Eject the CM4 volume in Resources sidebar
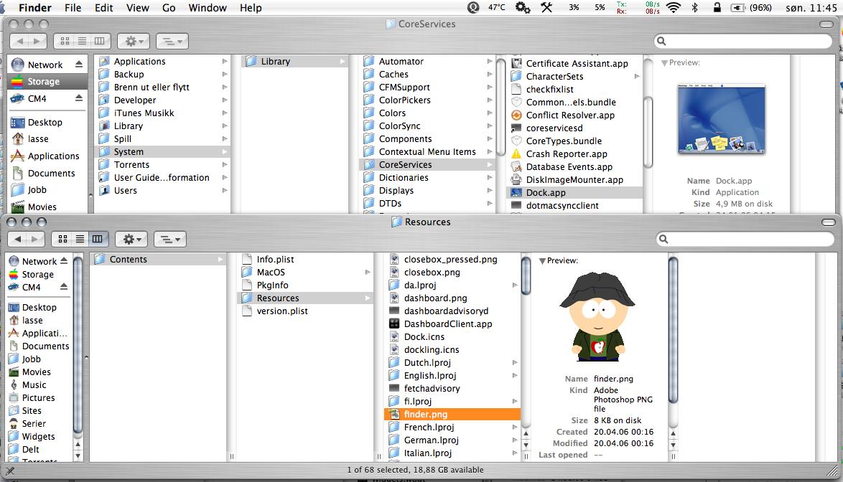843x482 pixels. point(64,287)
